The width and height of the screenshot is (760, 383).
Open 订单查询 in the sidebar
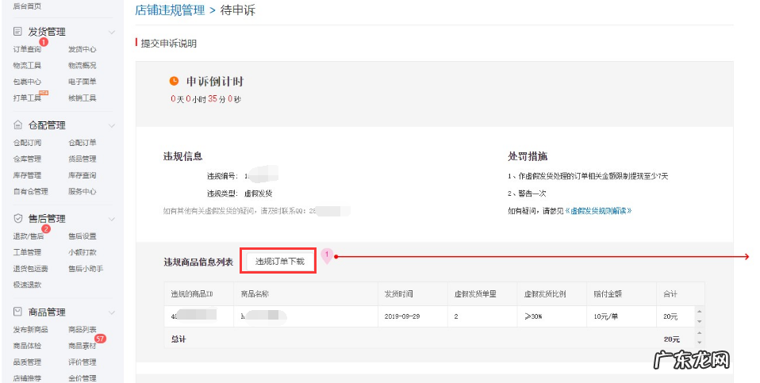pos(27,49)
